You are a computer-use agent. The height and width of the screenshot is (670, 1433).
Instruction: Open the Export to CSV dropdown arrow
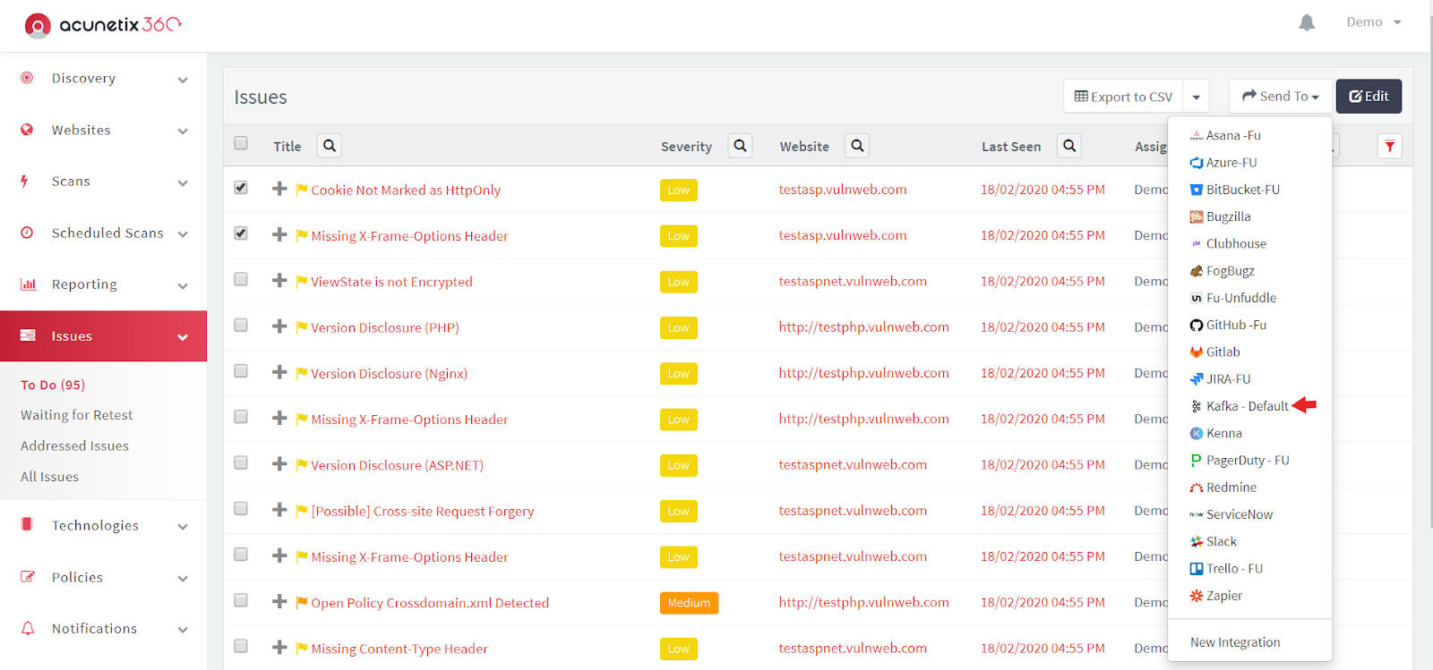click(1196, 97)
